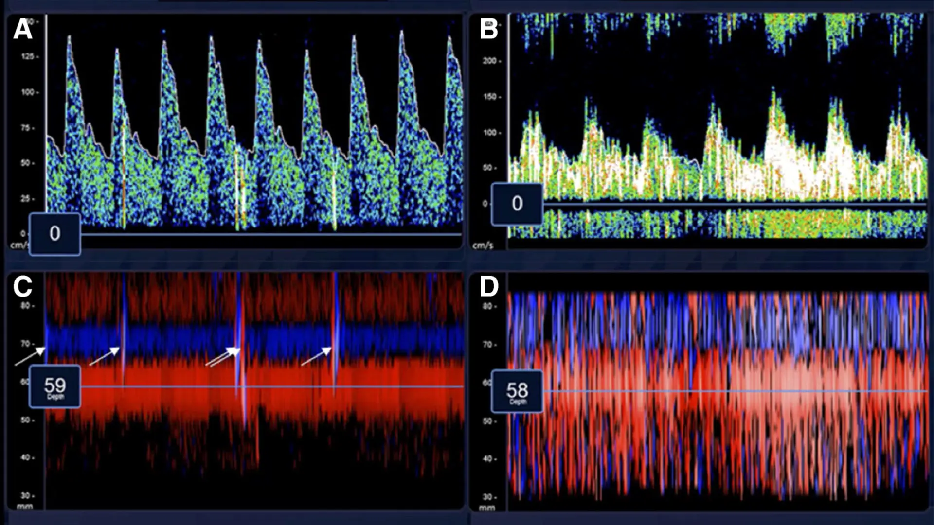The image size is (934, 525).
Task: Select the 58 Depth indicator box
Action: pos(517,391)
